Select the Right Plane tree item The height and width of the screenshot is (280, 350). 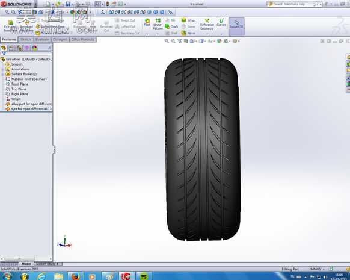click(x=17, y=94)
